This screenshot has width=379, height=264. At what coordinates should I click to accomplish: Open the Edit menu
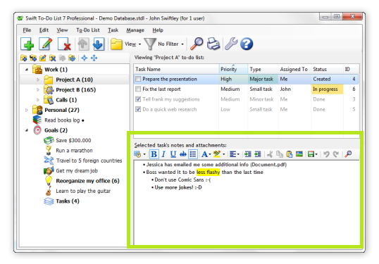point(44,30)
